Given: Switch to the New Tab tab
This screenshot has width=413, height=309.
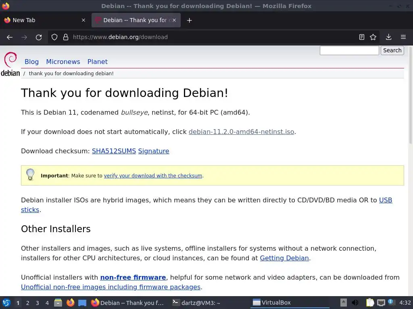Looking at the screenshot, I should (45, 20).
